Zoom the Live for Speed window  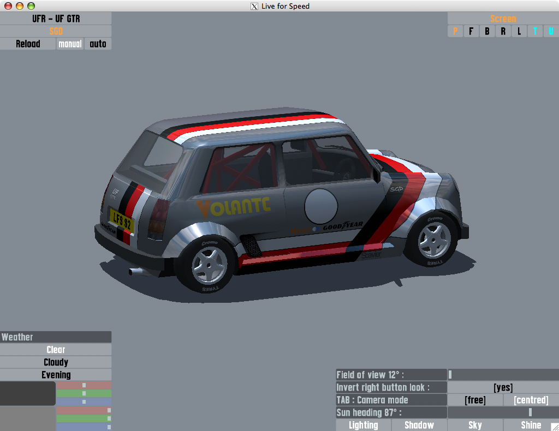point(31,6)
